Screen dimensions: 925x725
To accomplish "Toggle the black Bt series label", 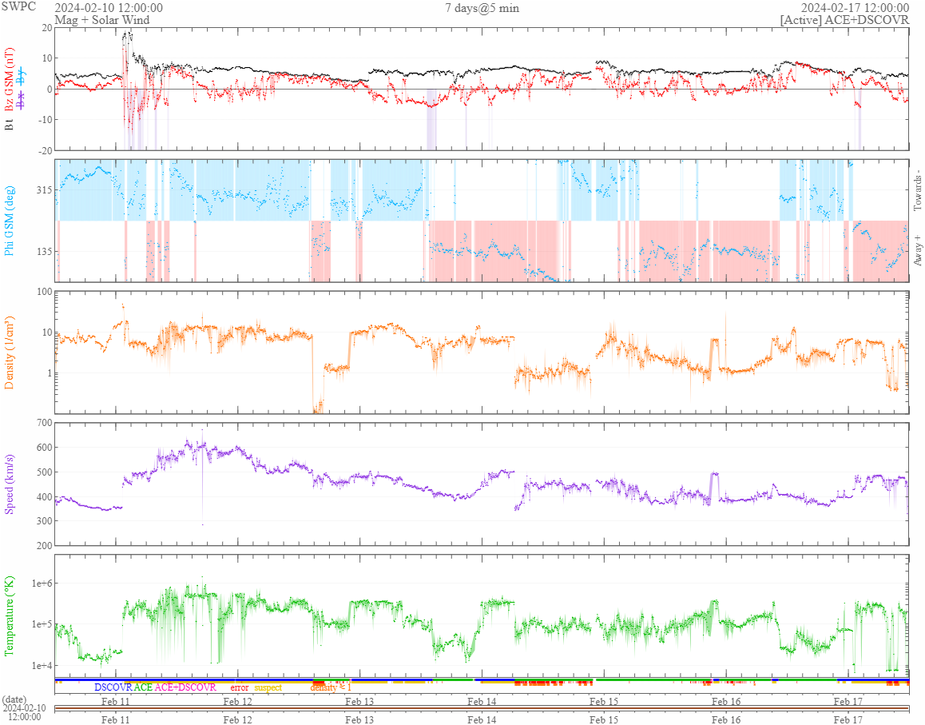I will tap(10, 125).
